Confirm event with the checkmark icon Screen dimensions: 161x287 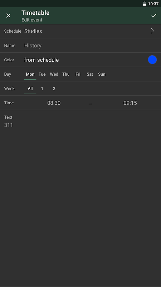(x=154, y=16)
